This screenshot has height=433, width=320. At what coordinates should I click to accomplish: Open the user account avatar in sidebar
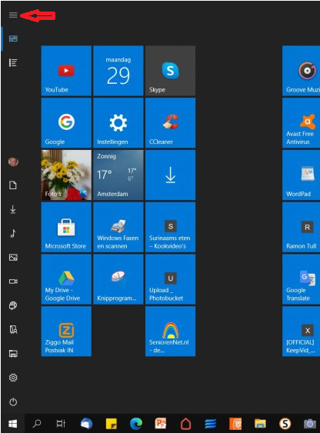[x=13, y=162]
